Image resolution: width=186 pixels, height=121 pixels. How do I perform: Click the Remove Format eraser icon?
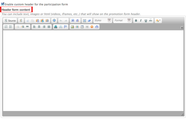click(89, 21)
